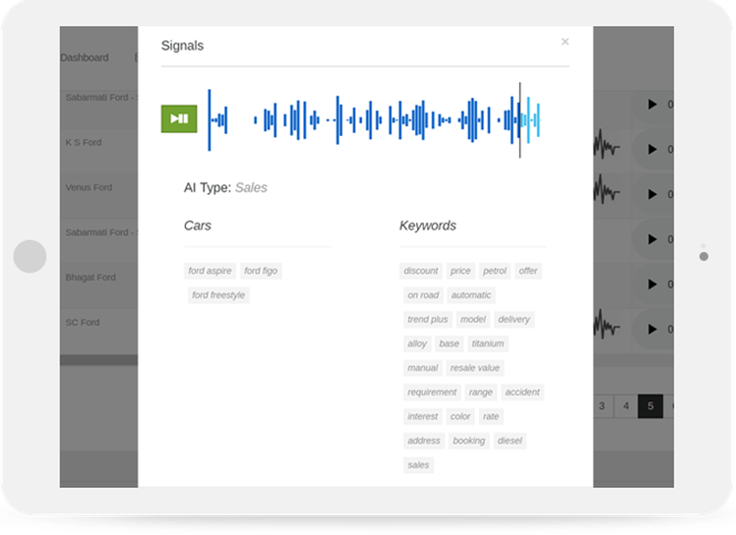Click the 'interest' keyword tag
This screenshot has width=736, height=535.
[x=422, y=417]
